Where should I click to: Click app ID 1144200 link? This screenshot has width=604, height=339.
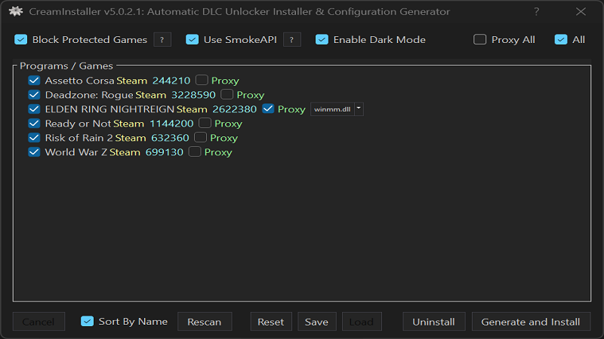pos(171,124)
